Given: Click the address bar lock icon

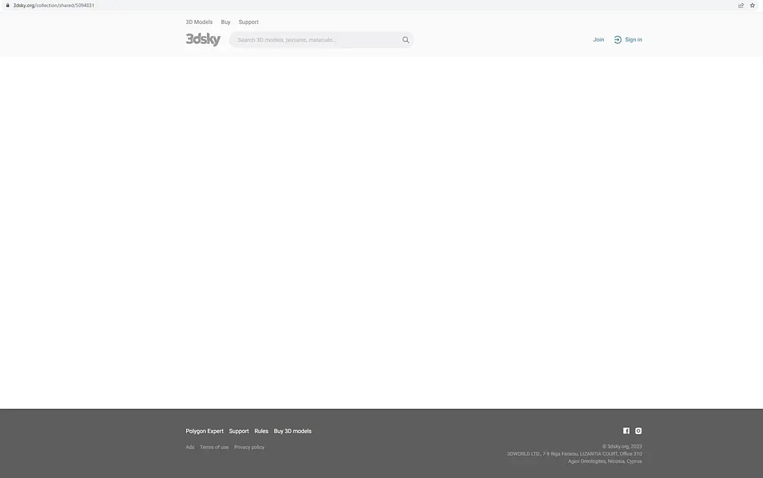Looking at the screenshot, I should coord(7,5).
